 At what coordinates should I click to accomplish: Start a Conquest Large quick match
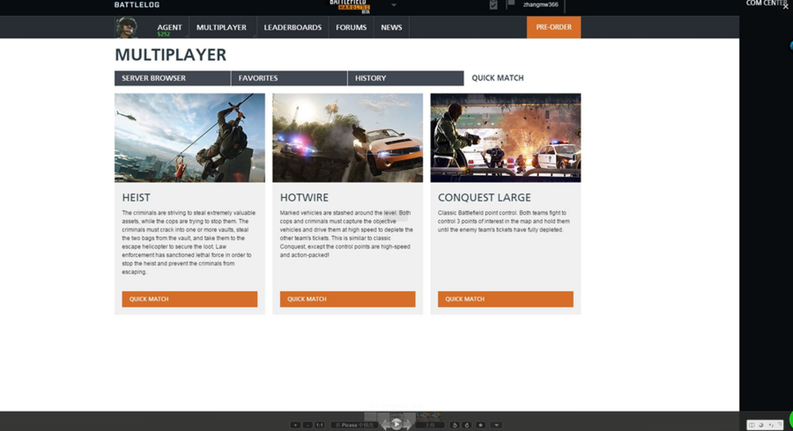pos(506,299)
